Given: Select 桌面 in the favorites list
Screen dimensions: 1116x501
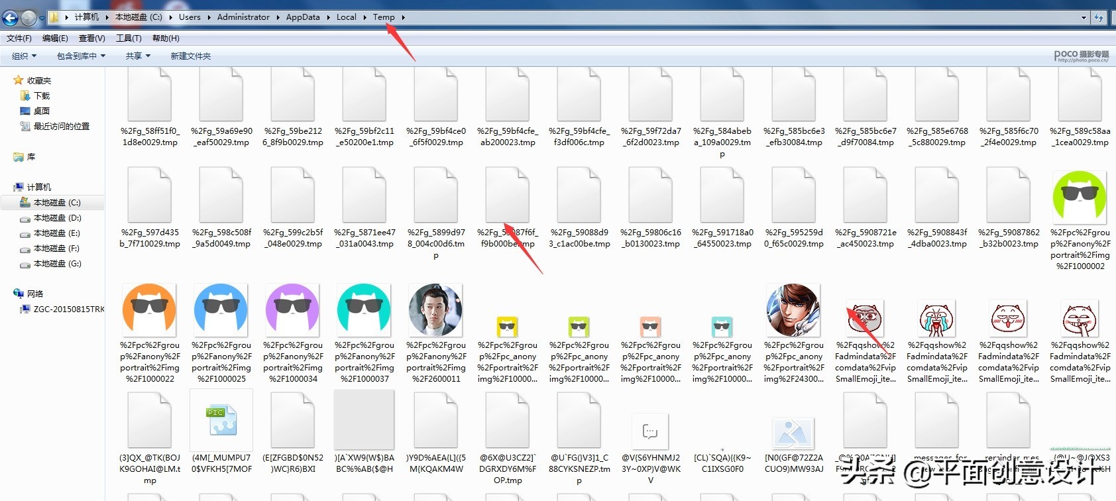Looking at the screenshot, I should (x=42, y=111).
